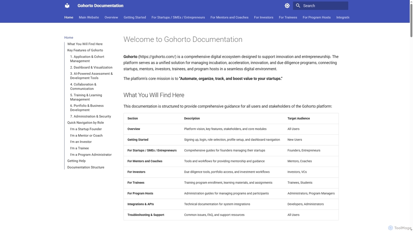Open the For Trainees tab
413x232 pixels.
click(x=288, y=17)
